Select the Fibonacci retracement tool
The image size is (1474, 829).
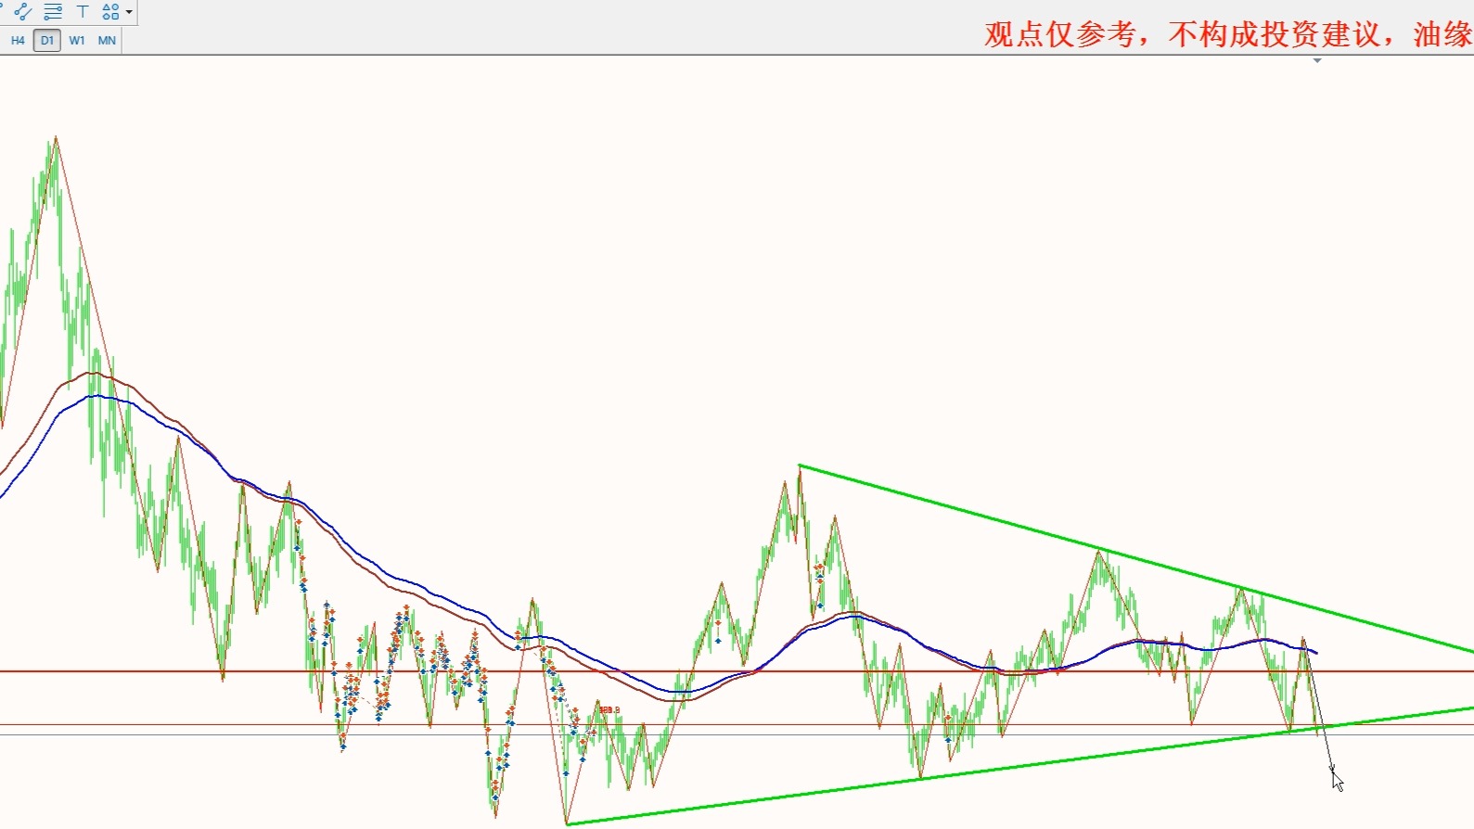click(x=53, y=12)
